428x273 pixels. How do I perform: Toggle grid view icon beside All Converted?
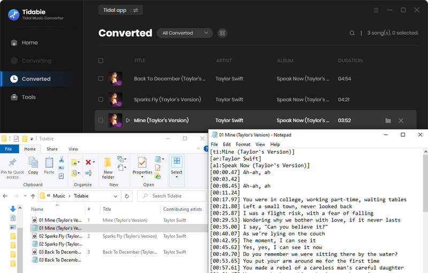click(222, 33)
